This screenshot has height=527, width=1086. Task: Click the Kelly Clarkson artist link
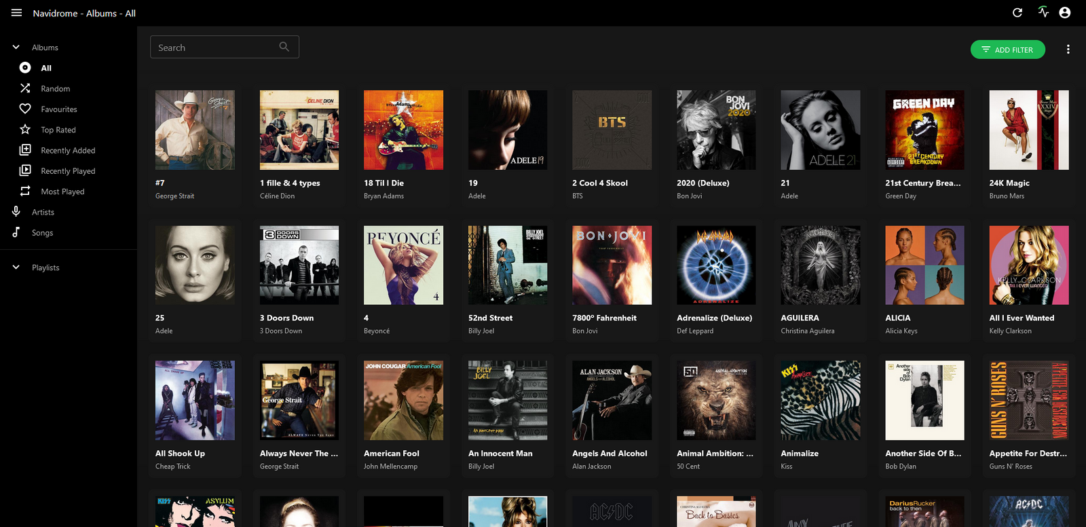(1010, 331)
